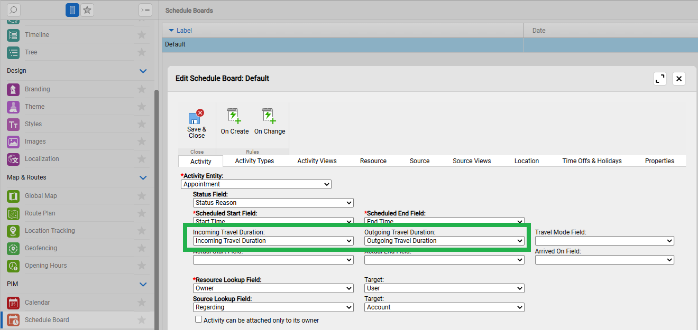The height and width of the screenshot is (330, 698).
Task: Open the Status Field dropdown
Action: click(x=273, y=203)
